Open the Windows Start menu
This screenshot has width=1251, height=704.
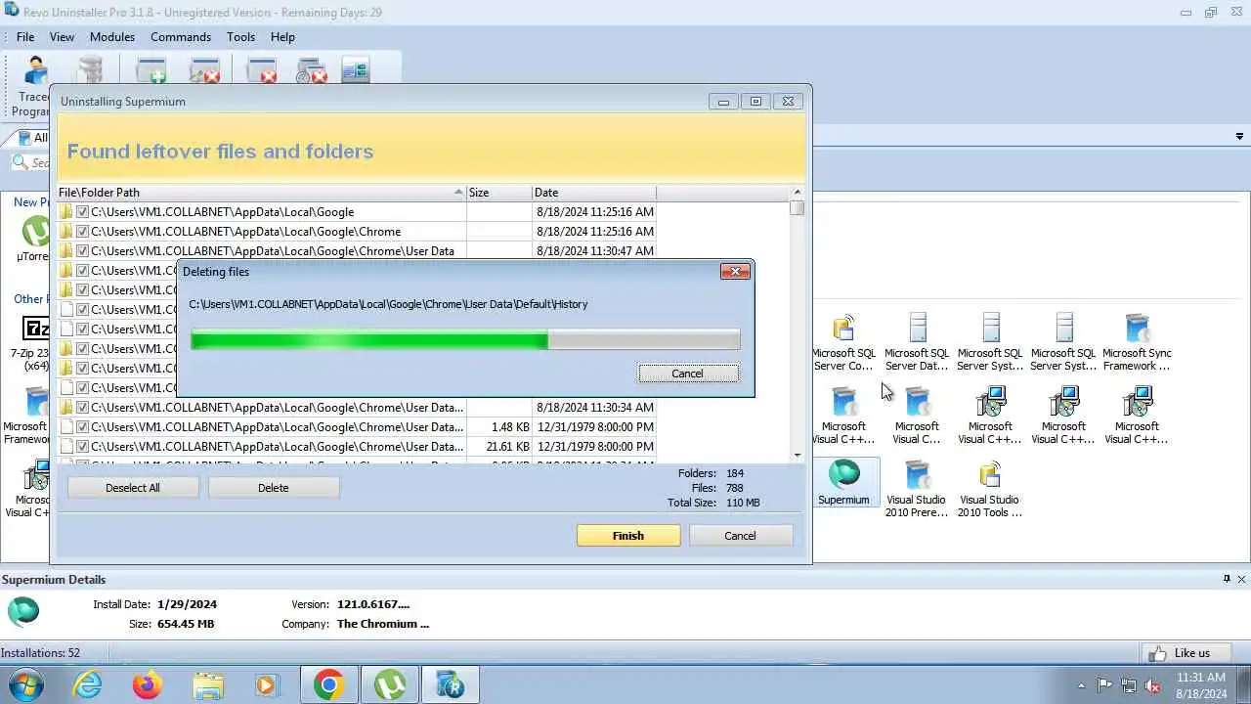point(26,685)
